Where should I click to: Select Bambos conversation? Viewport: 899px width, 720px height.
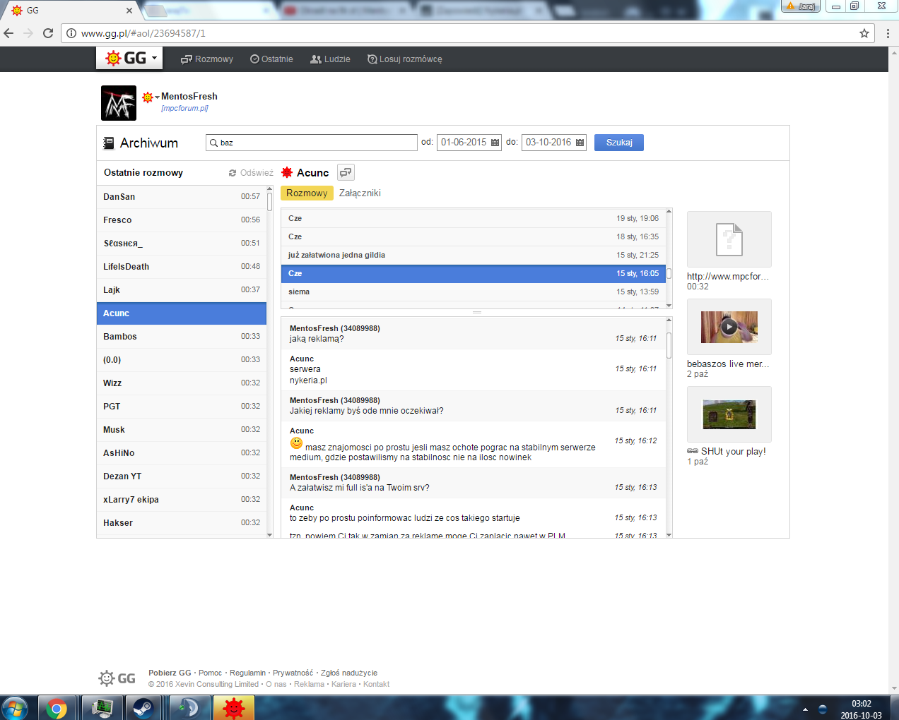(x=182, y=337)
